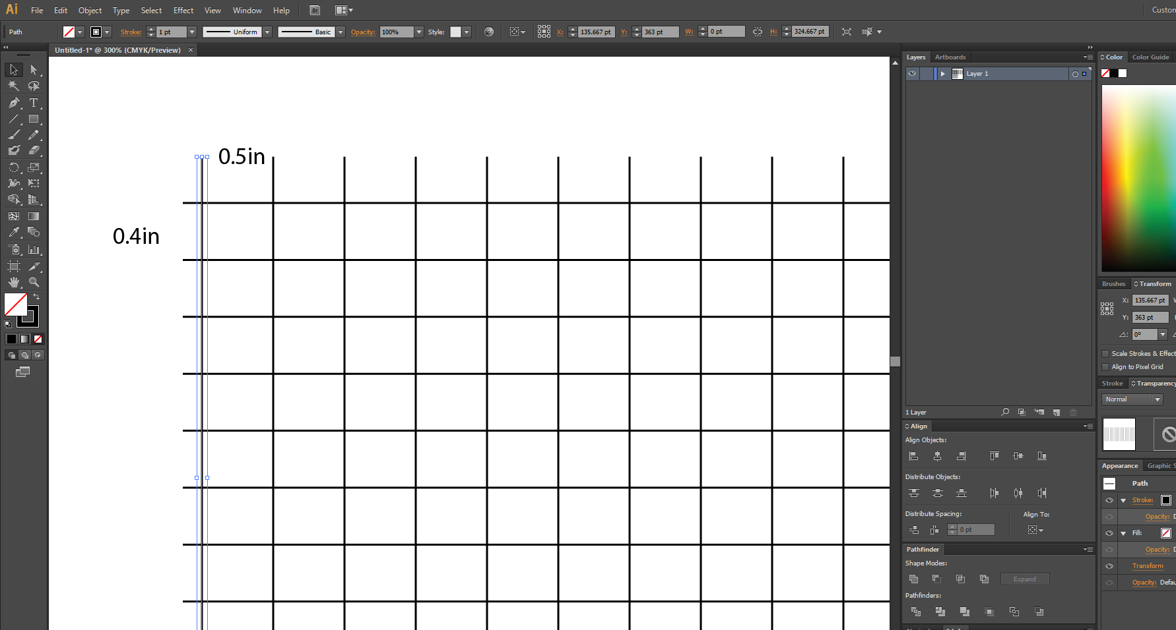This screenshot has height=630, width=1176.
Task: Open the Opacity percentage dropdown
Action: [x=418, y=32]
